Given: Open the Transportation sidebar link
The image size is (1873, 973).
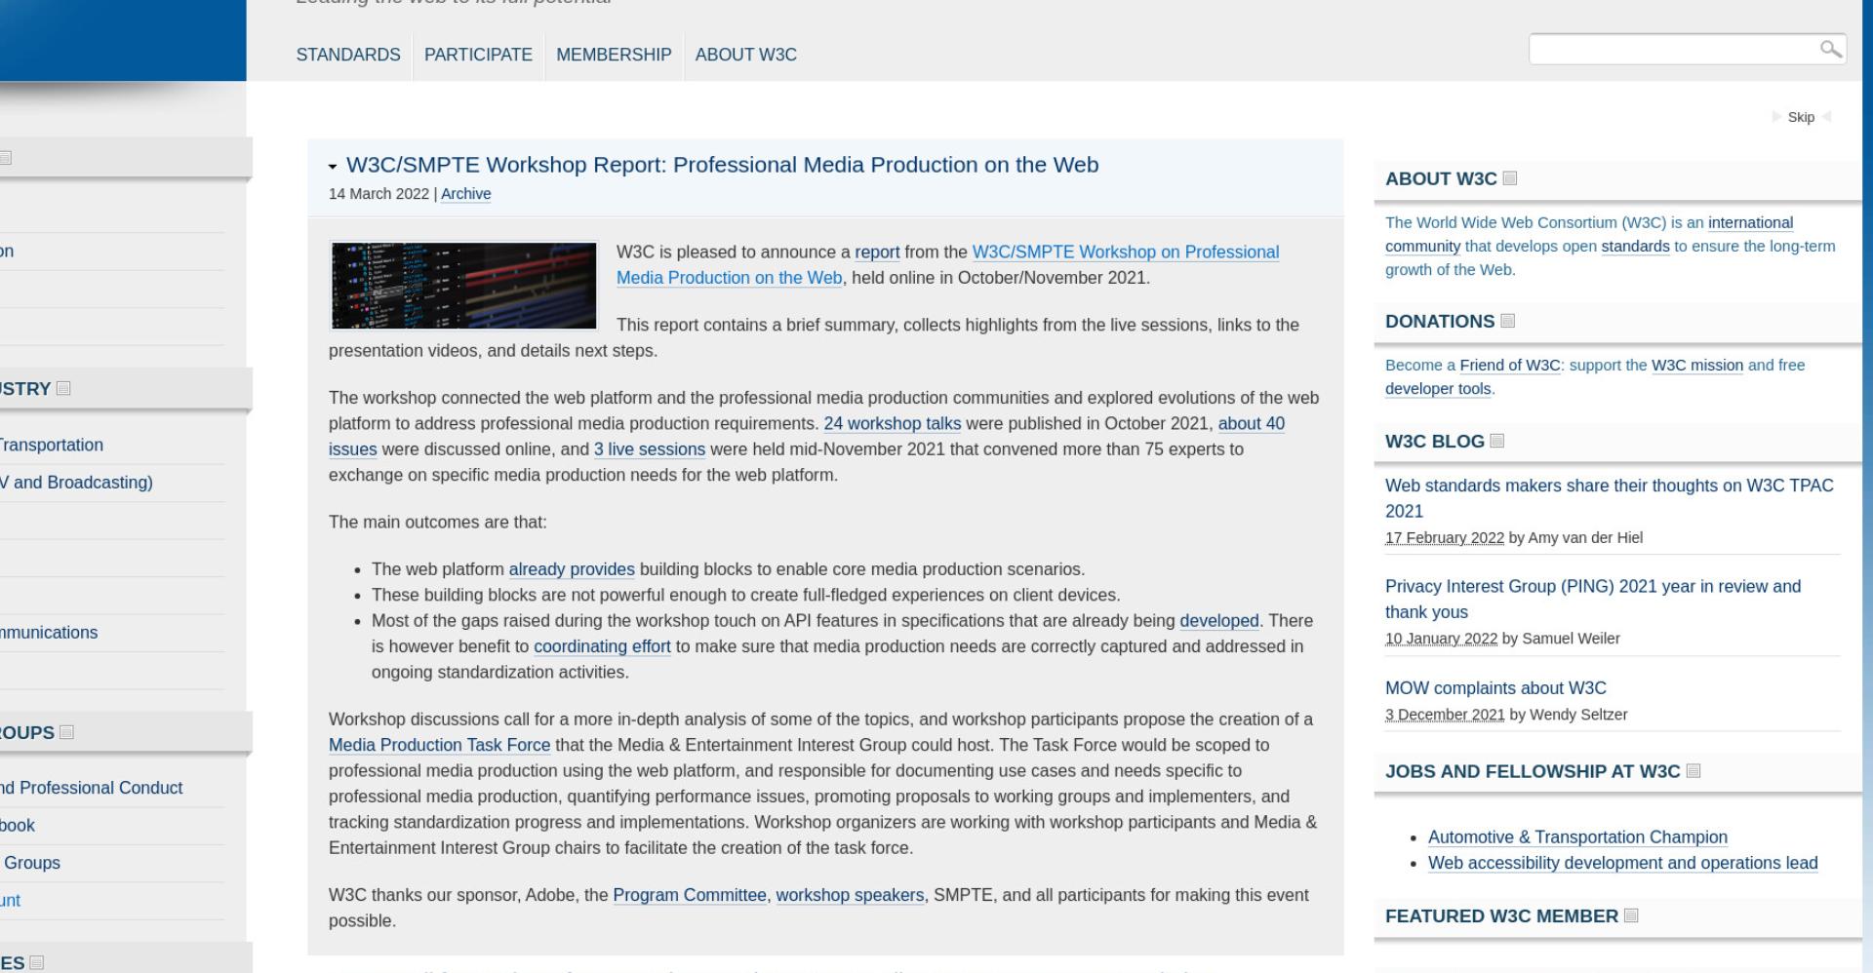Looking at the screenshot, I should pyautogui.click(x=51, y=446).
